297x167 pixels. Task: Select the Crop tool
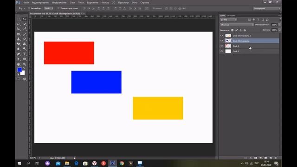[19, 29]
